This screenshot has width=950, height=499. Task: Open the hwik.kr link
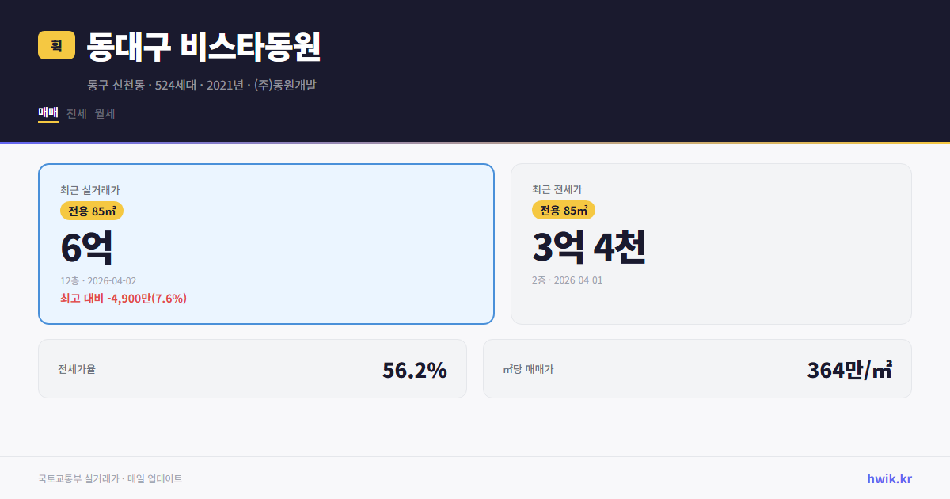click(x=888, y=478)
